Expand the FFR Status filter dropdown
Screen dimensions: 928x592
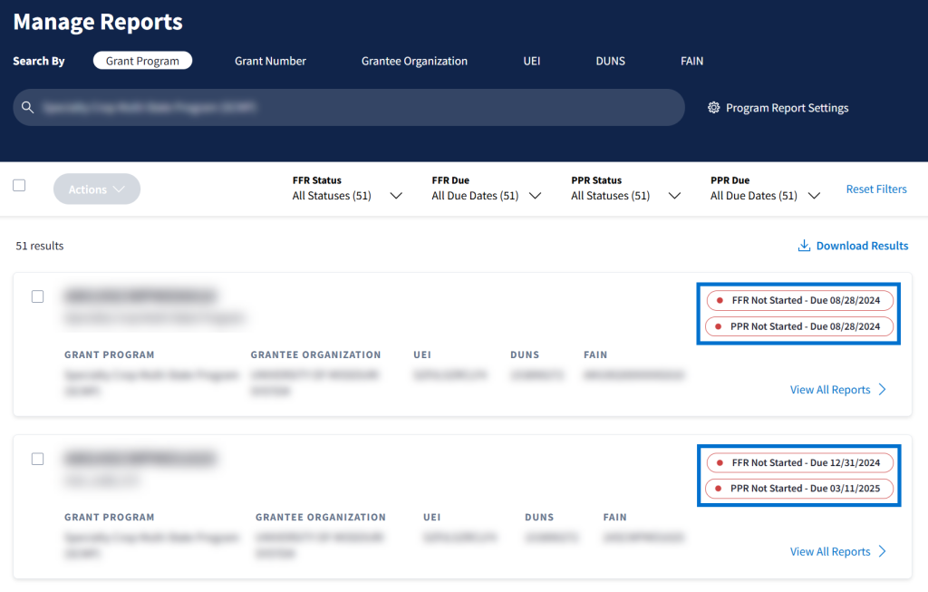tap(395, 196)
